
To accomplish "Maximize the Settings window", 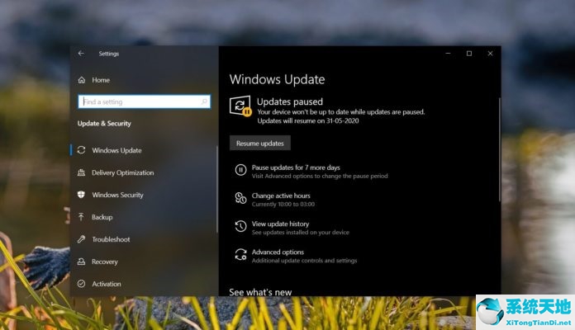I will click(x=469, y=54).
